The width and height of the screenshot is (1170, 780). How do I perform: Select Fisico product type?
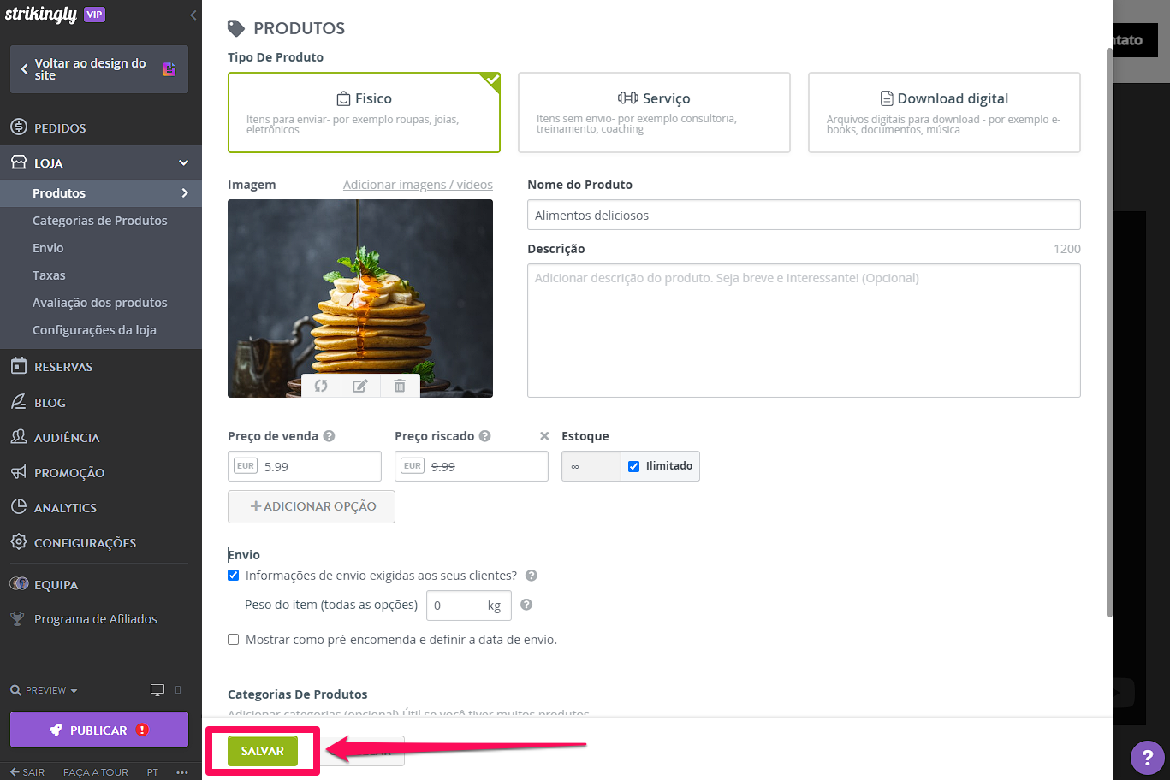click(x=364, y=112)
